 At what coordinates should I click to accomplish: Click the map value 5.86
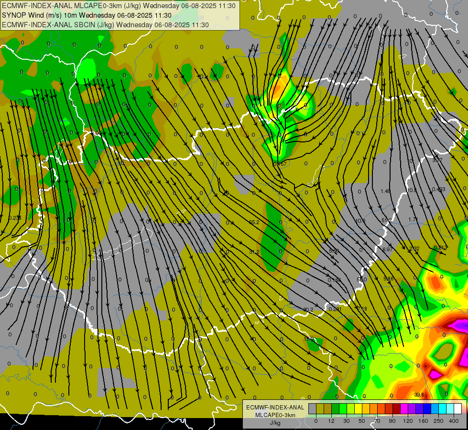coord(388,279)
